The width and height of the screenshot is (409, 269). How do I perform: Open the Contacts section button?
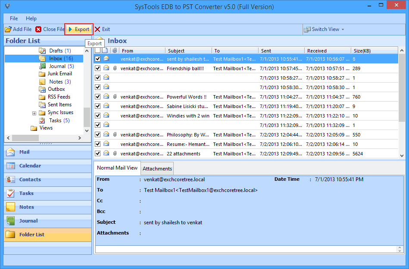pyautogui.click(x=48, y=179)
